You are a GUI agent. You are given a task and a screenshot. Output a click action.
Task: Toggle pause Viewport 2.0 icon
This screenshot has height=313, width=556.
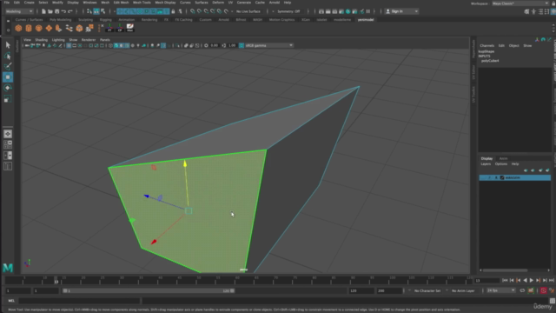[368, 11]
